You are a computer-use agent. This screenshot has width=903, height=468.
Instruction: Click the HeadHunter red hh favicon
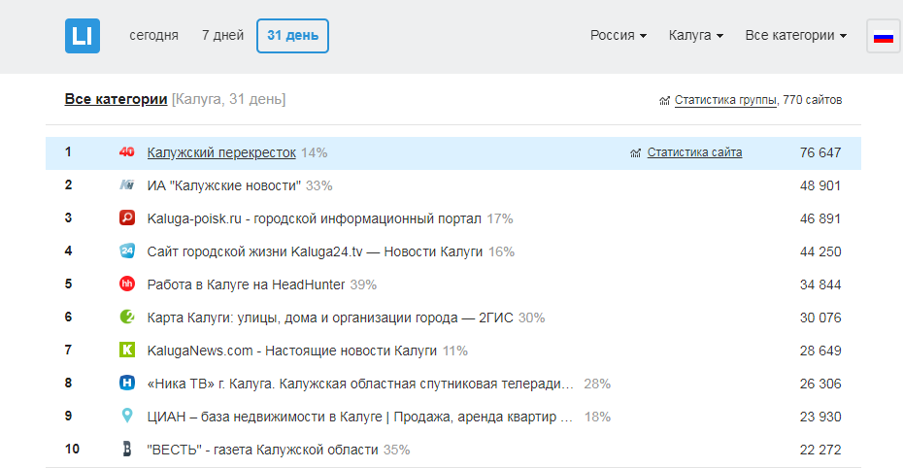[x=126, y=284]
